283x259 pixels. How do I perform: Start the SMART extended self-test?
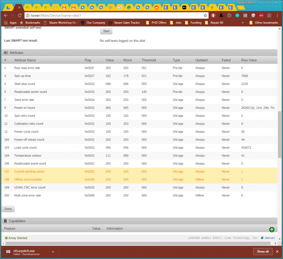coord(106,31)
